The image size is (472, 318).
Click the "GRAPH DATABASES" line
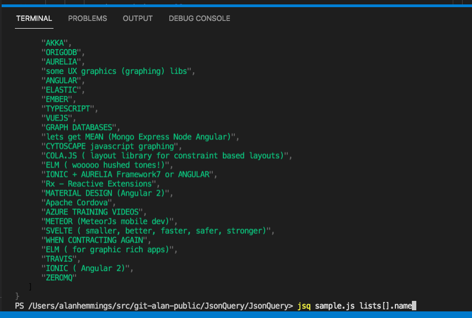[81, 127]
